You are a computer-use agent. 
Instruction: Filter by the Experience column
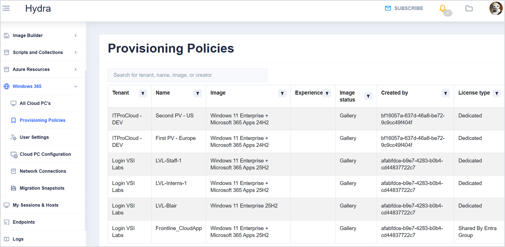327,93
